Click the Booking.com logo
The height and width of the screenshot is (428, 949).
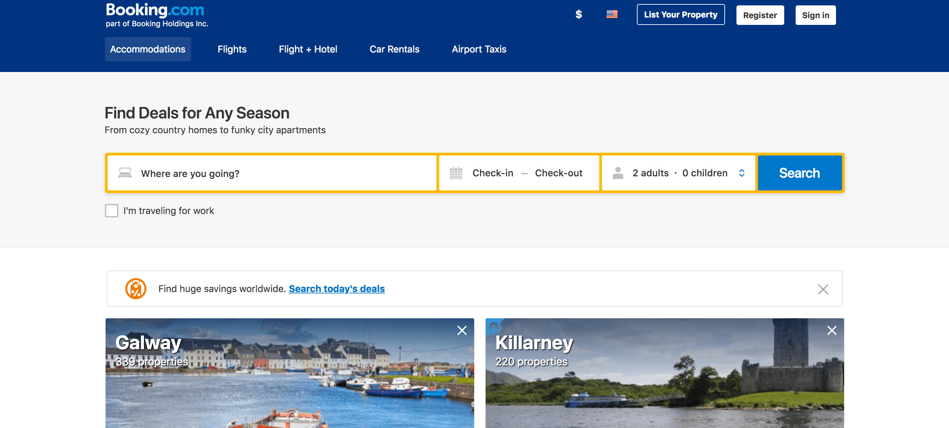click(155, 10)
